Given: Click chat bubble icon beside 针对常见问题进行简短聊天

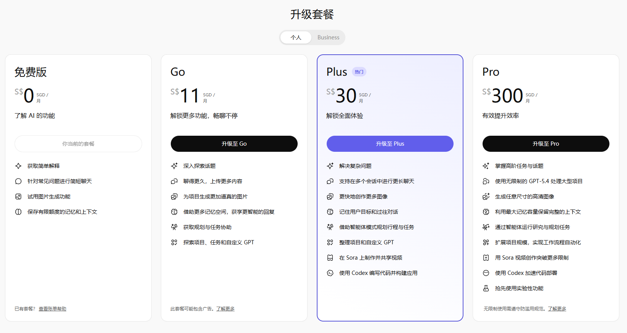Looking at the screenshot, I should coord(18,181).
